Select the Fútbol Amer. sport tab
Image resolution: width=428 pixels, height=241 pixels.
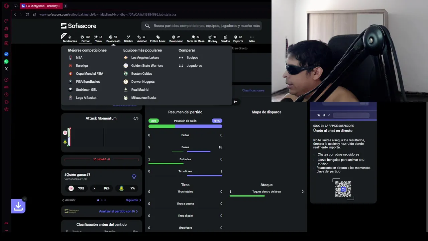pos(158,39)
